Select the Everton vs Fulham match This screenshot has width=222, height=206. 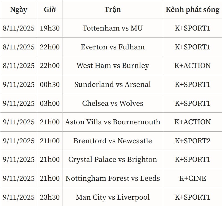(x=113, y=47)
